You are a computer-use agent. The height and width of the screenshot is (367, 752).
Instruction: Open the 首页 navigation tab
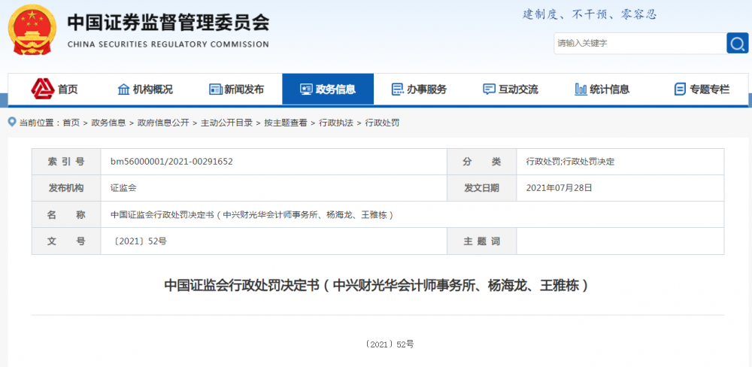click(55, 89)
